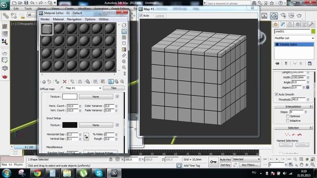
Task: Open Motion tab in command panel
Action: coord(297,24)
